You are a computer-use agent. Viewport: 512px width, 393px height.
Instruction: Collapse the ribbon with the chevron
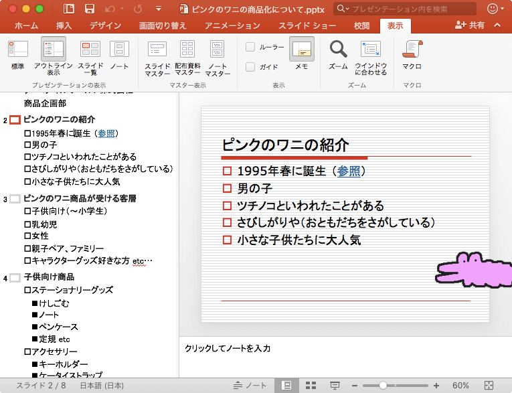[x=497, y=25]
